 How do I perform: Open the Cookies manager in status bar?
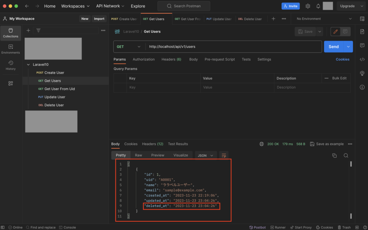(x=324, y=227)
